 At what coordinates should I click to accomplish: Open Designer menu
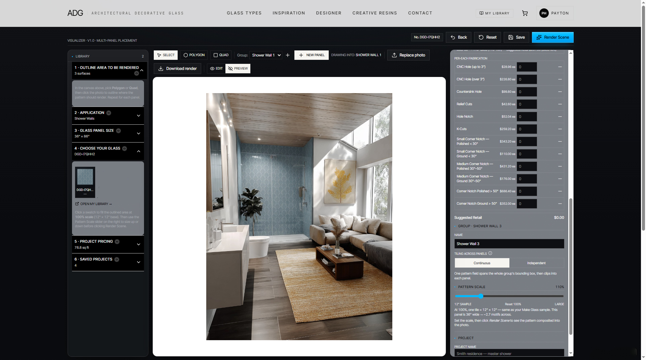(329, 13)
